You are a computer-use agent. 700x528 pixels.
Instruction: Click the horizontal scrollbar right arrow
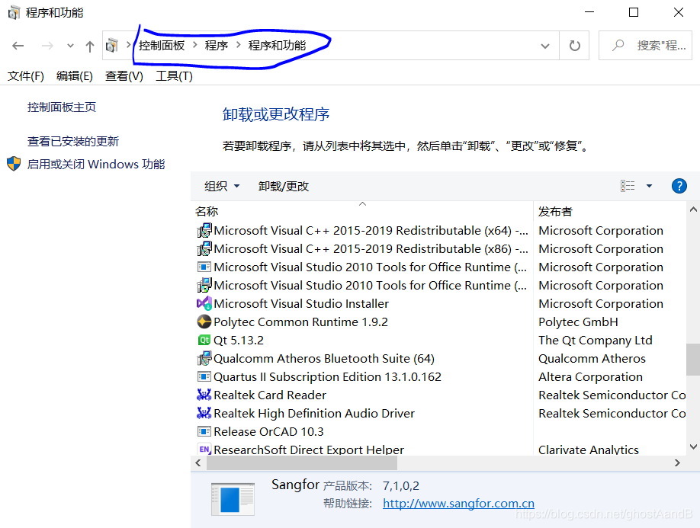[x=677, y=463]
